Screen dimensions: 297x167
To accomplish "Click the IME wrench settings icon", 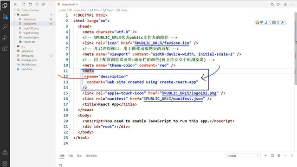I will pyautogui.click(x=283, y=22).
